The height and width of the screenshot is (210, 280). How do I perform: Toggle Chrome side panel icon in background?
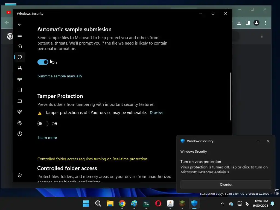248,23
